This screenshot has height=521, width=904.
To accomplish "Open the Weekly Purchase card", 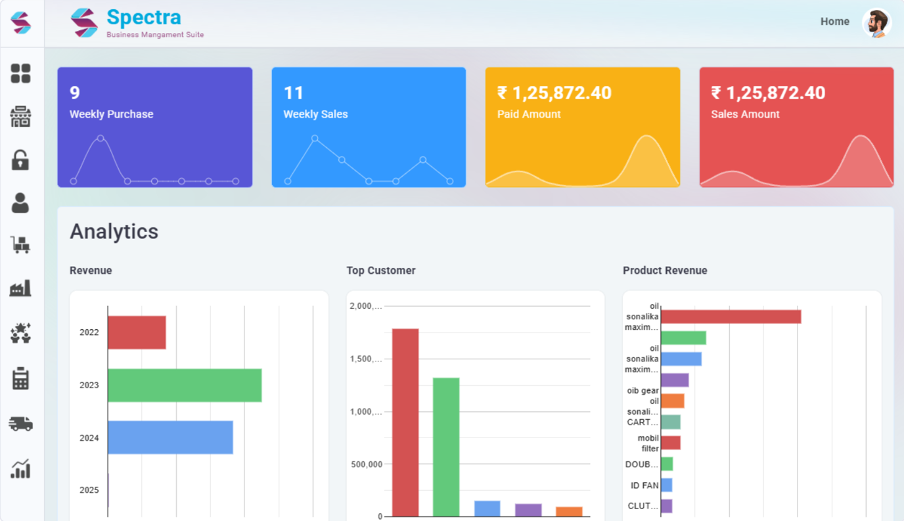I will click(154, 126).
